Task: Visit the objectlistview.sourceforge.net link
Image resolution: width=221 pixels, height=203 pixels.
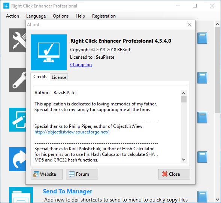Action: 72,132
